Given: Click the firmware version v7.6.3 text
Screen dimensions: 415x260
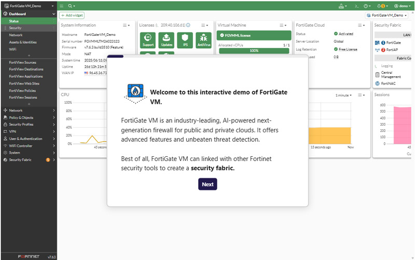Looking at the screenshot, I should [104, 47].
